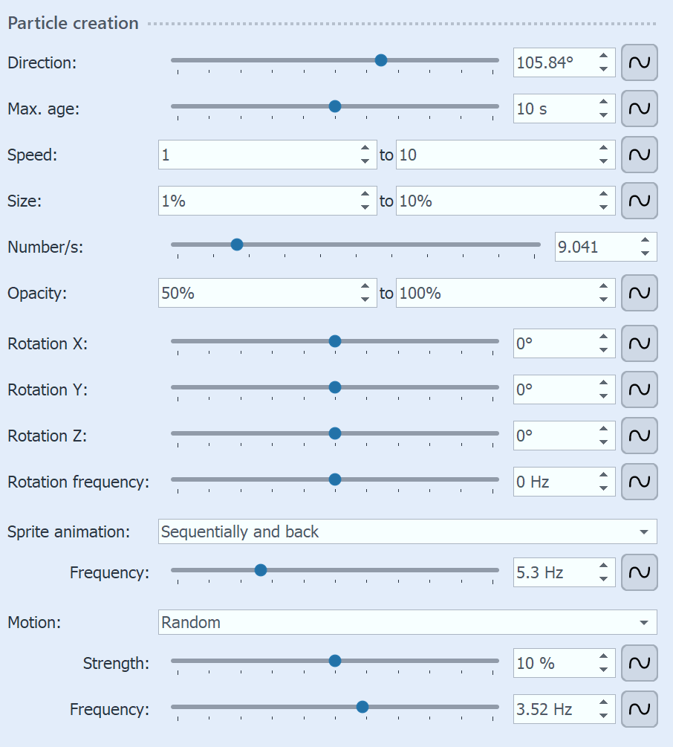Open animation curve for Motion Frequency

[x=639, y=709]
